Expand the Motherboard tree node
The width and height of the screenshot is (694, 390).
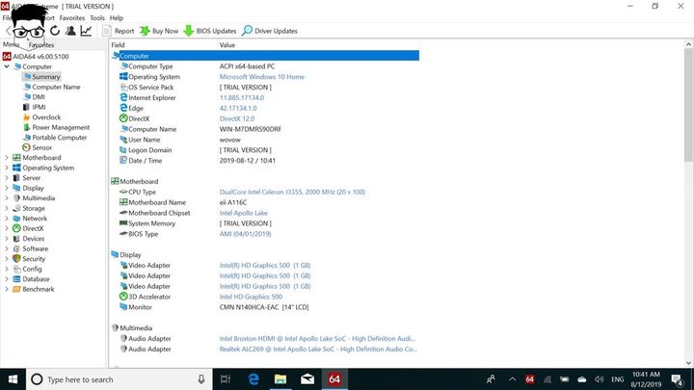coord(6,158)
